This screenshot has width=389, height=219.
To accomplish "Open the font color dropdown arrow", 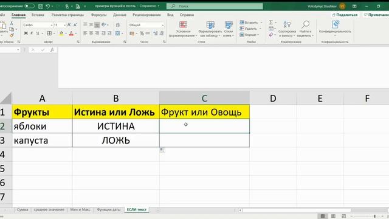I will coord(76,33).
